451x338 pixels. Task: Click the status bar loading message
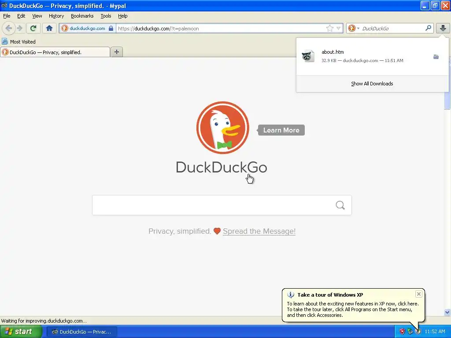(44, 321)
